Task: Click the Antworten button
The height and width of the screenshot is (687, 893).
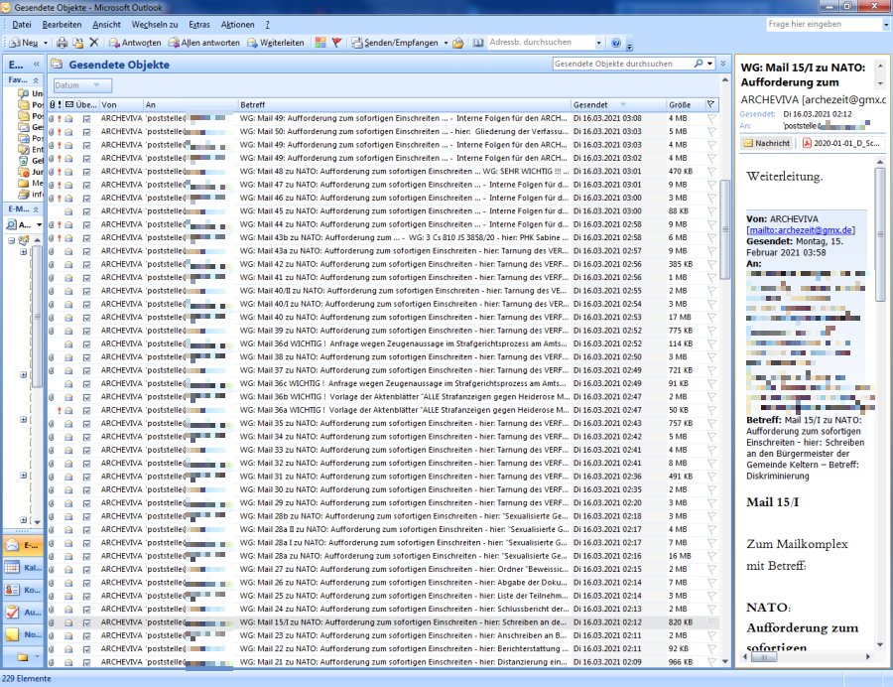Action: pos(135,43)
